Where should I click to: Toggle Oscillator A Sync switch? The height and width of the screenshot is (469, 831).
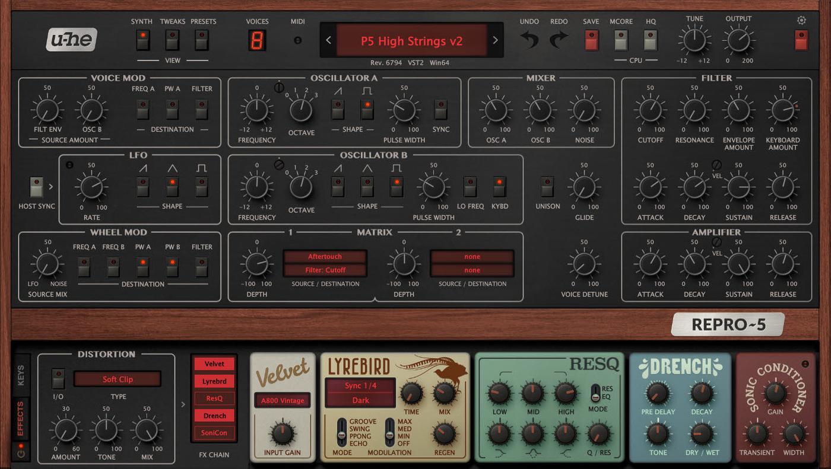point(440,109)
